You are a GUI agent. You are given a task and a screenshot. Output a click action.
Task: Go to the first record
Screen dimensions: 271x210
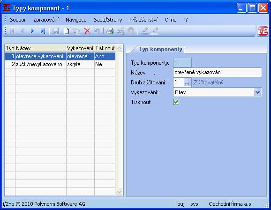(x=12, y=31)
